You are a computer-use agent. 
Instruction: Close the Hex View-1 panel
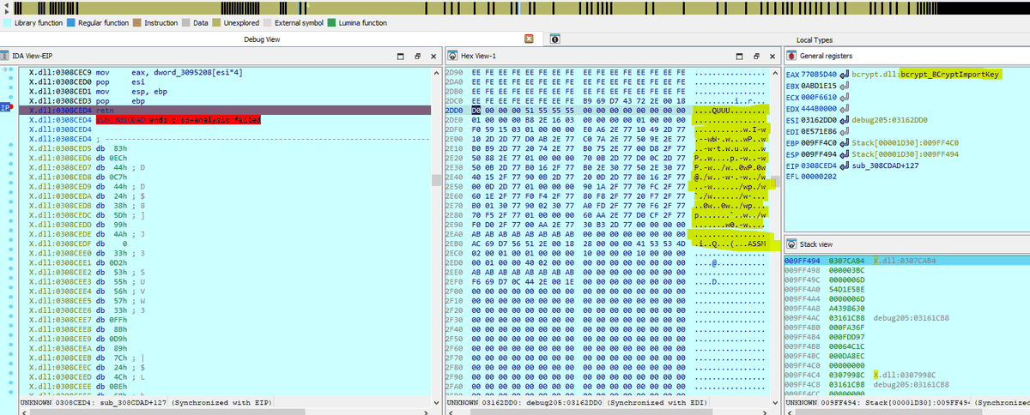pyautogui.click(x=772, y=56)
